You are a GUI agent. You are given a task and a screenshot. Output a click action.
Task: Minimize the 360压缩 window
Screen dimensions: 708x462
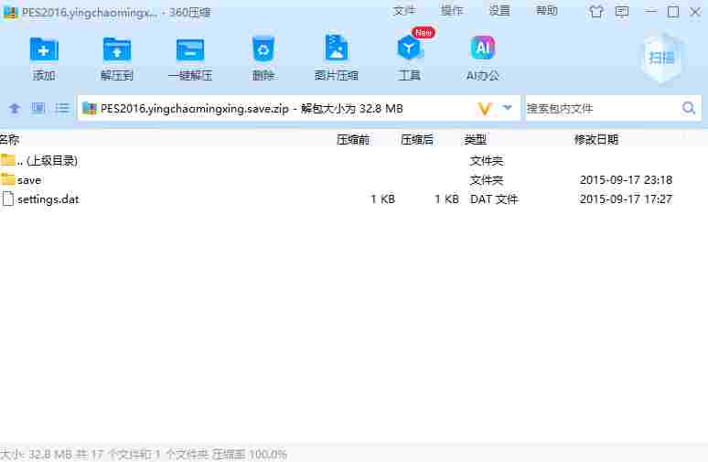(x=650, y=11)
